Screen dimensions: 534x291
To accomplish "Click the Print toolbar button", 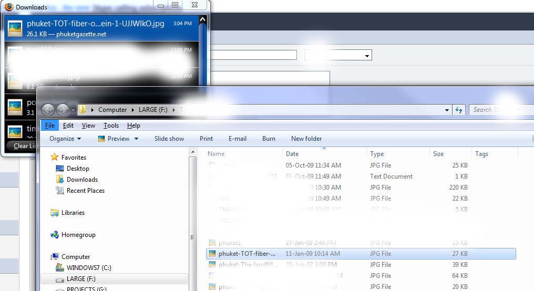I will [206, 139].
